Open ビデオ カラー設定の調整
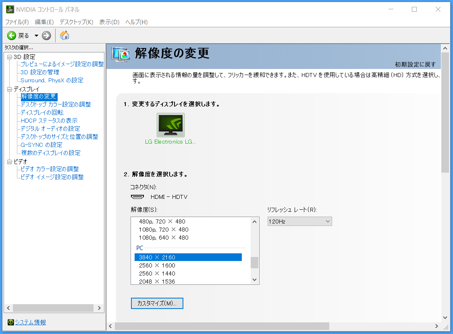Image resolution: width=453 pixels, height=334 pixels. click(50, 169)
